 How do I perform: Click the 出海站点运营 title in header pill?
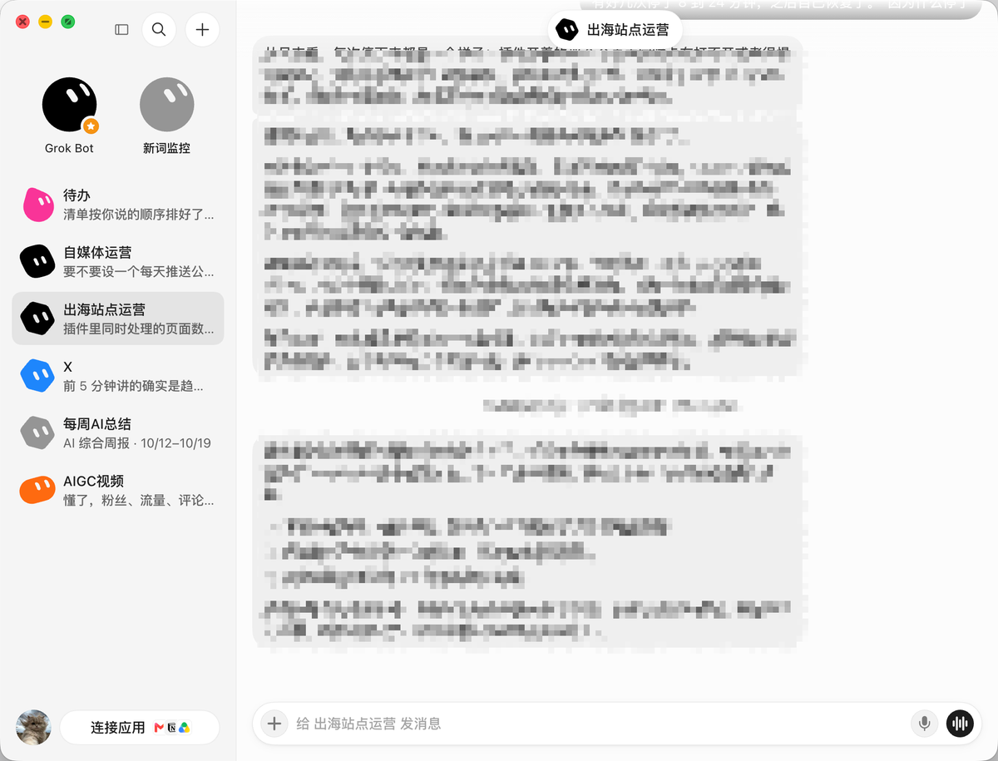pos(628,30)
